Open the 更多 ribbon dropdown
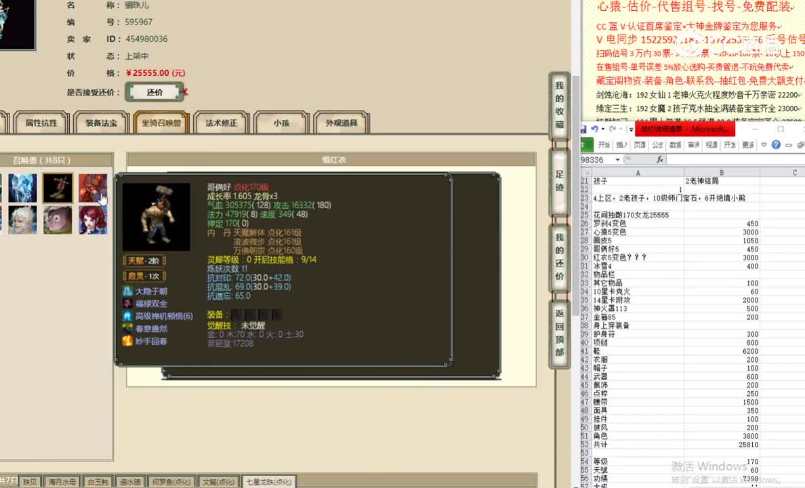 coord(747,145)
